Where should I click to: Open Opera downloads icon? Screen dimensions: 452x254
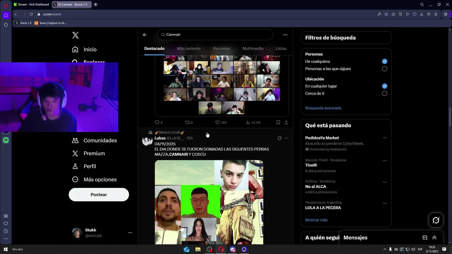click(x=422, y=14)
